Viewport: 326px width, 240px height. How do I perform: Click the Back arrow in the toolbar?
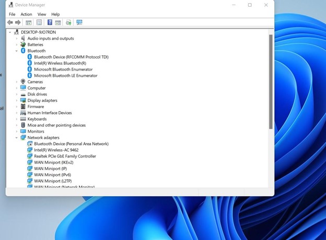(10, 22)
